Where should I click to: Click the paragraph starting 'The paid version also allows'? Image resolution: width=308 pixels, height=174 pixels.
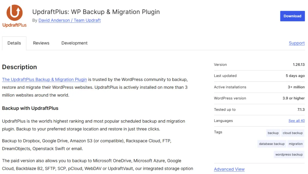pos(98,165)
